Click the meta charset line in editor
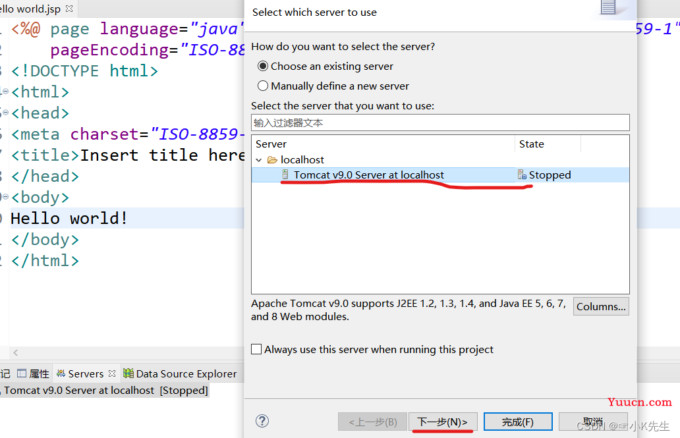The image size is (680, 438). [128, 134]
